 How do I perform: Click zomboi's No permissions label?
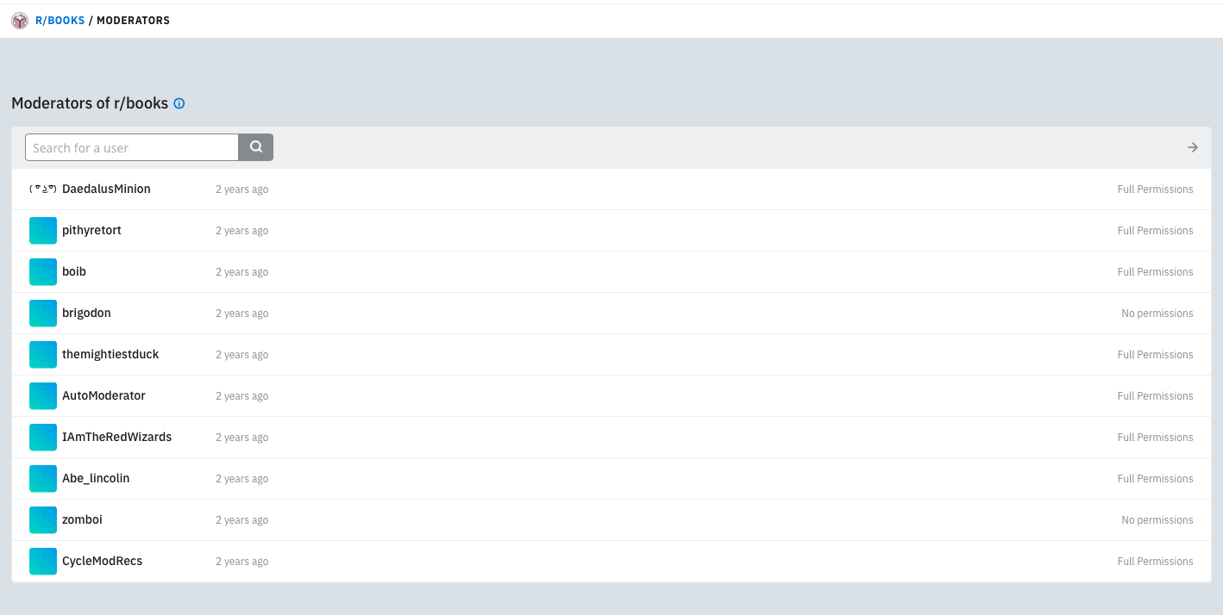tap(1157, 520)
